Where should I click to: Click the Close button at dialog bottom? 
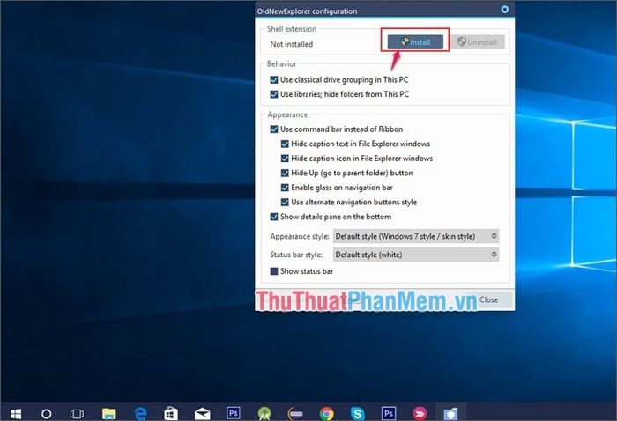pos(488,299)
